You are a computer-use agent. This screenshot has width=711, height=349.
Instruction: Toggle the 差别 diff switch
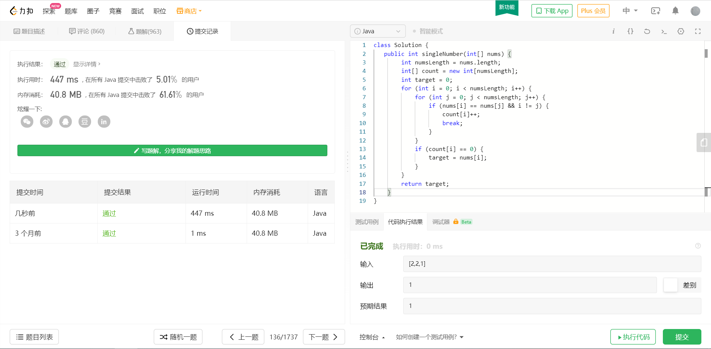click(682, 285)
